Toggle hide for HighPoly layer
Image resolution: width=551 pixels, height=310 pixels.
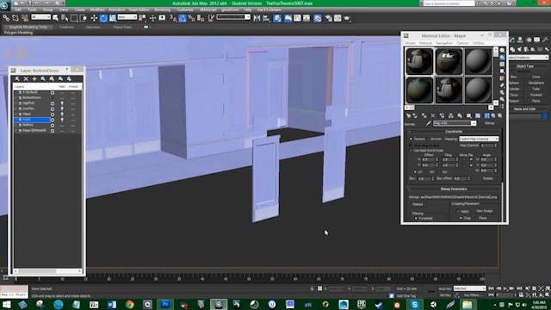(x=62, y=103)
